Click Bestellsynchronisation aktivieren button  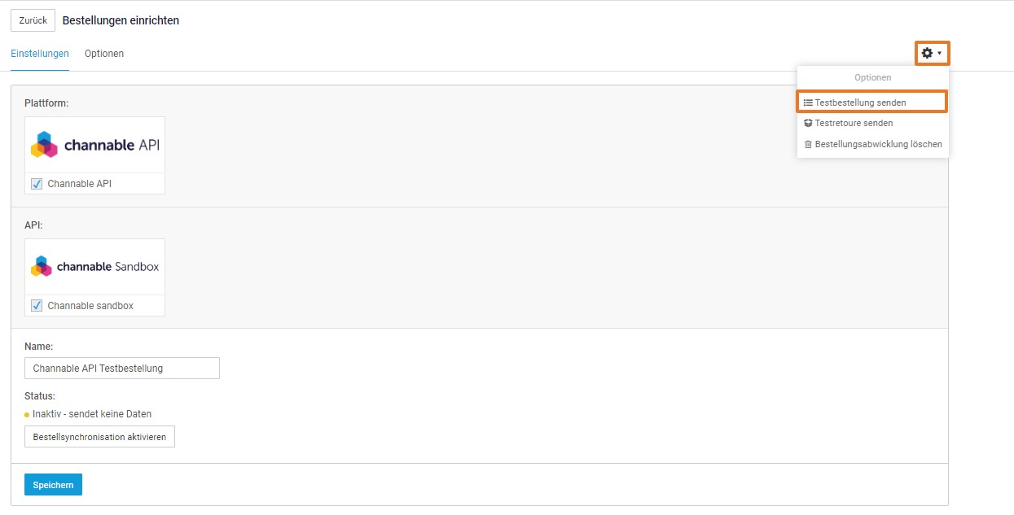99,437
